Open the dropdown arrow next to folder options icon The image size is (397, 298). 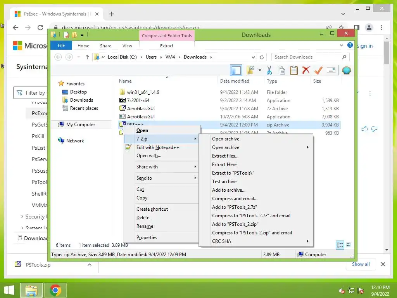click(x=260, y=70)
